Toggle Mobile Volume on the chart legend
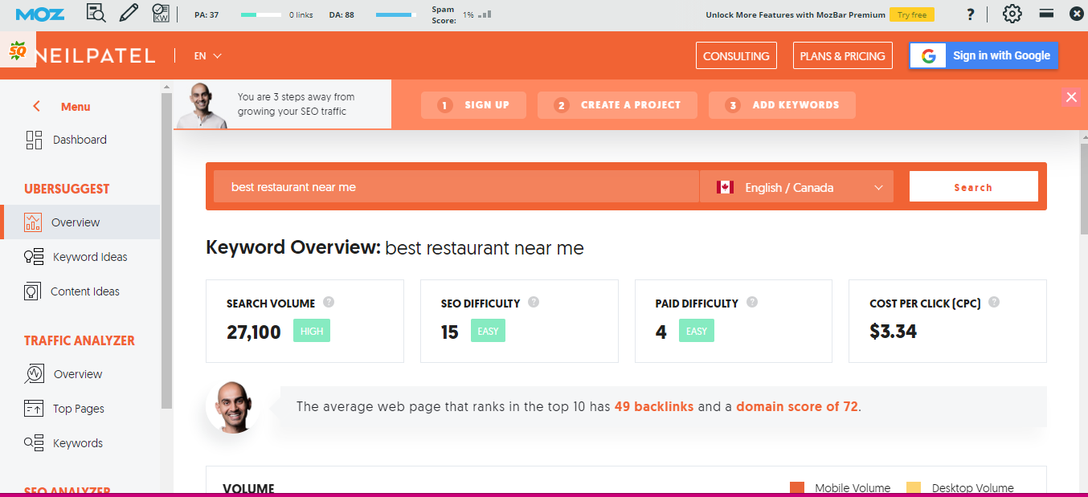The image size is (1088, 497). pos(852,487)
